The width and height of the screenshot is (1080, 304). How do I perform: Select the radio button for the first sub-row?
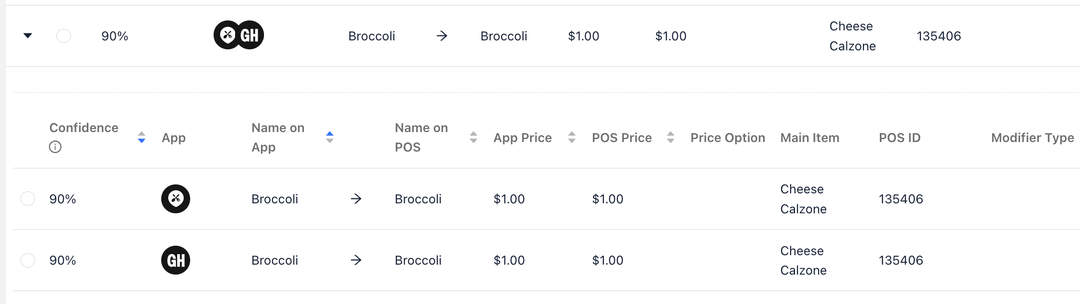point(27,199)
